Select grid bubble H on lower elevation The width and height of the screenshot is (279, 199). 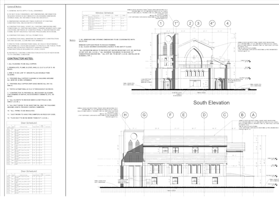[125, 115]
